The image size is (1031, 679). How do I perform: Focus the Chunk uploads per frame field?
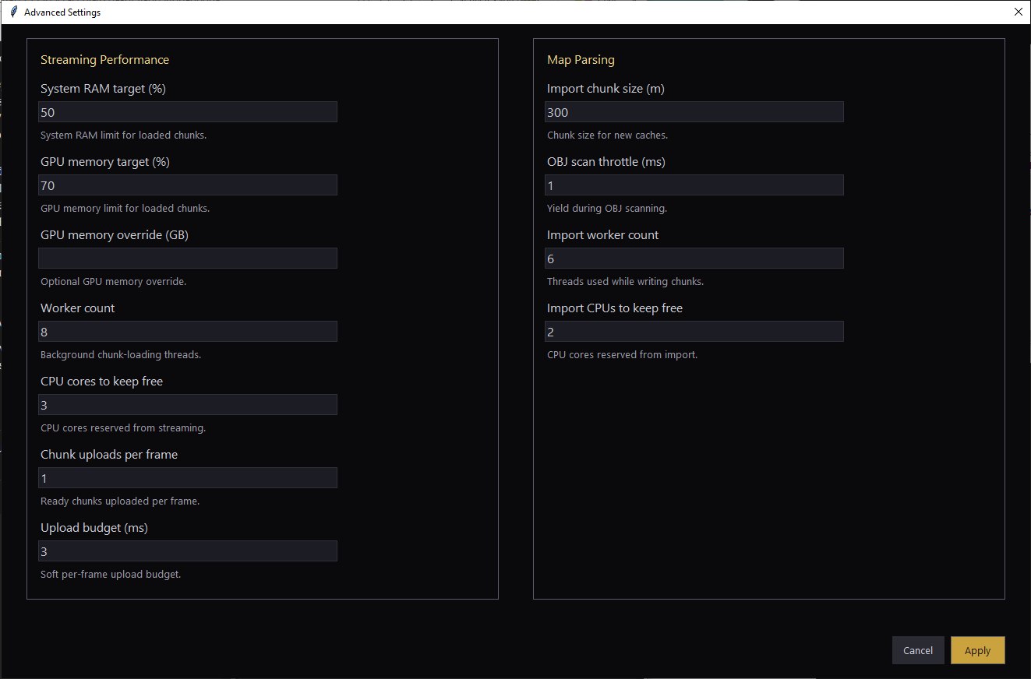pyautogui.click(x=188, y=478)
